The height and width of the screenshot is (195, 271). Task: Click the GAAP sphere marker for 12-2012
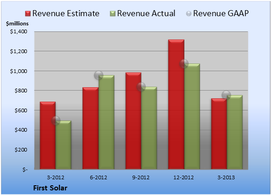pyautogui.click(x=184, y=64)
